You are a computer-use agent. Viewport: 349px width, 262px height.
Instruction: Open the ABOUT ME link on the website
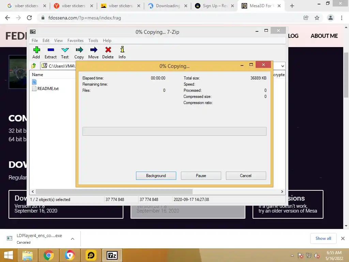click(x=324, y=36)
